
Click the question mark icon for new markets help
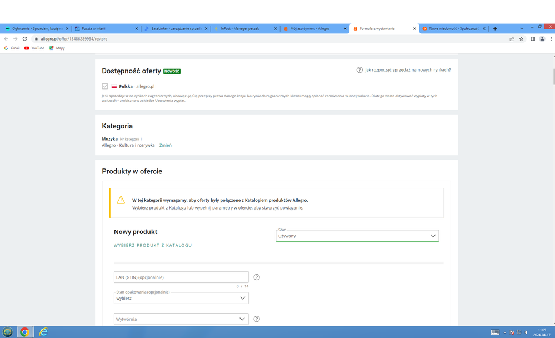[359, 70]
